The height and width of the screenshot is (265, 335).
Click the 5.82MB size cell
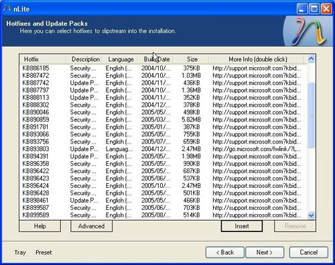point(191,119)
